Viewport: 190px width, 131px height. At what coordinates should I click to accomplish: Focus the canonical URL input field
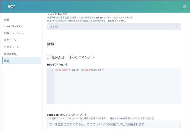tap(114, 124)
